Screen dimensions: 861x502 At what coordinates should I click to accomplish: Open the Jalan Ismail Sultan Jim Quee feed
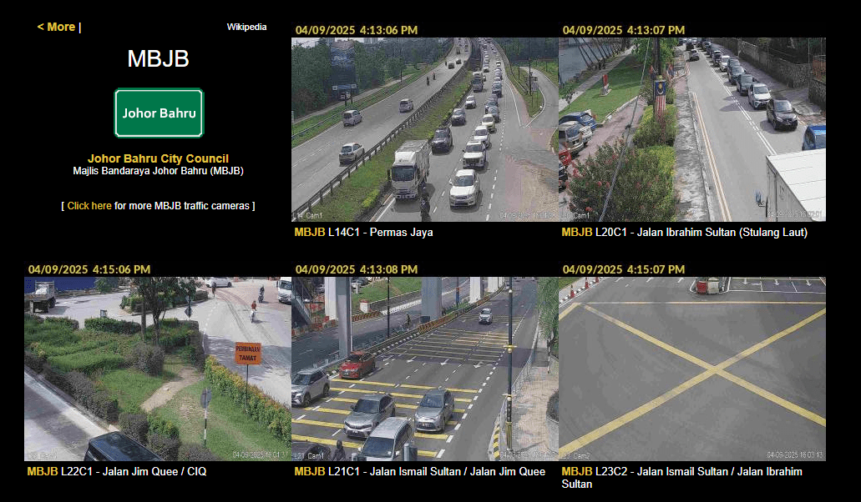tap(424, 367)
